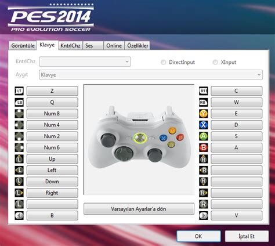Switch to the Özellikler tab
Image resolution: width=275 pixels, height=246 pixels.
pos(137,46)
